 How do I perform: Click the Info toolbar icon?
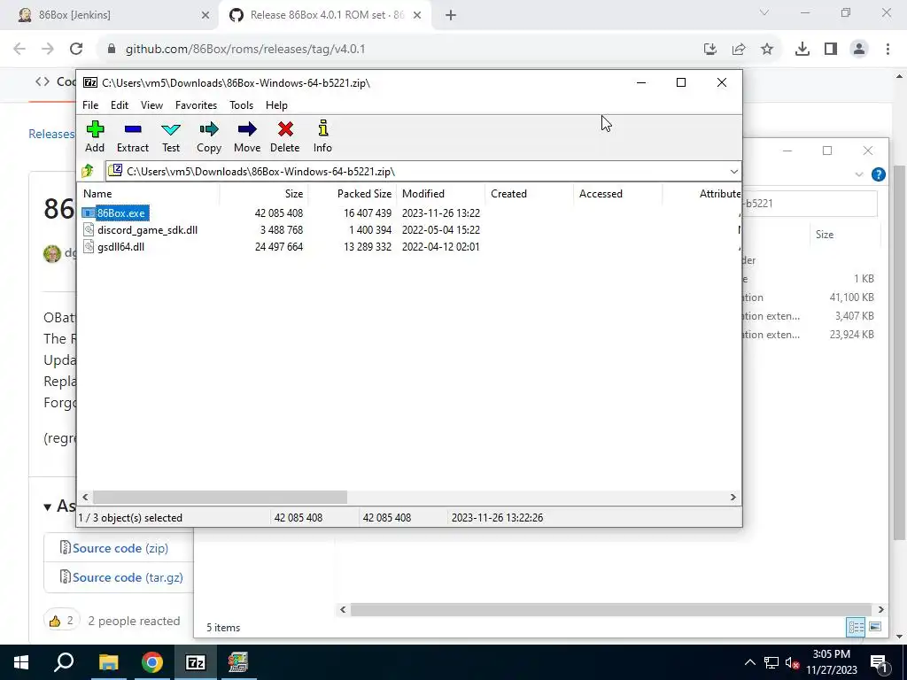click(322, 128)
